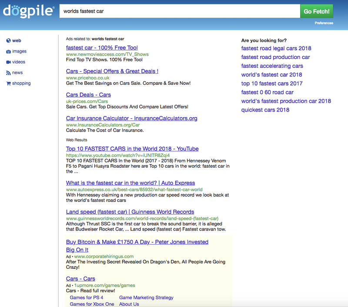Search 'fastest road production car' suggestion
This screenshot has height=307, width=348.
(x=275, y=57)
